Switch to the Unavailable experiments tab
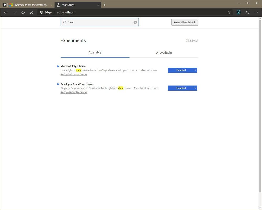262x210 pixels. pyautogui.click(x=164, y=53)
